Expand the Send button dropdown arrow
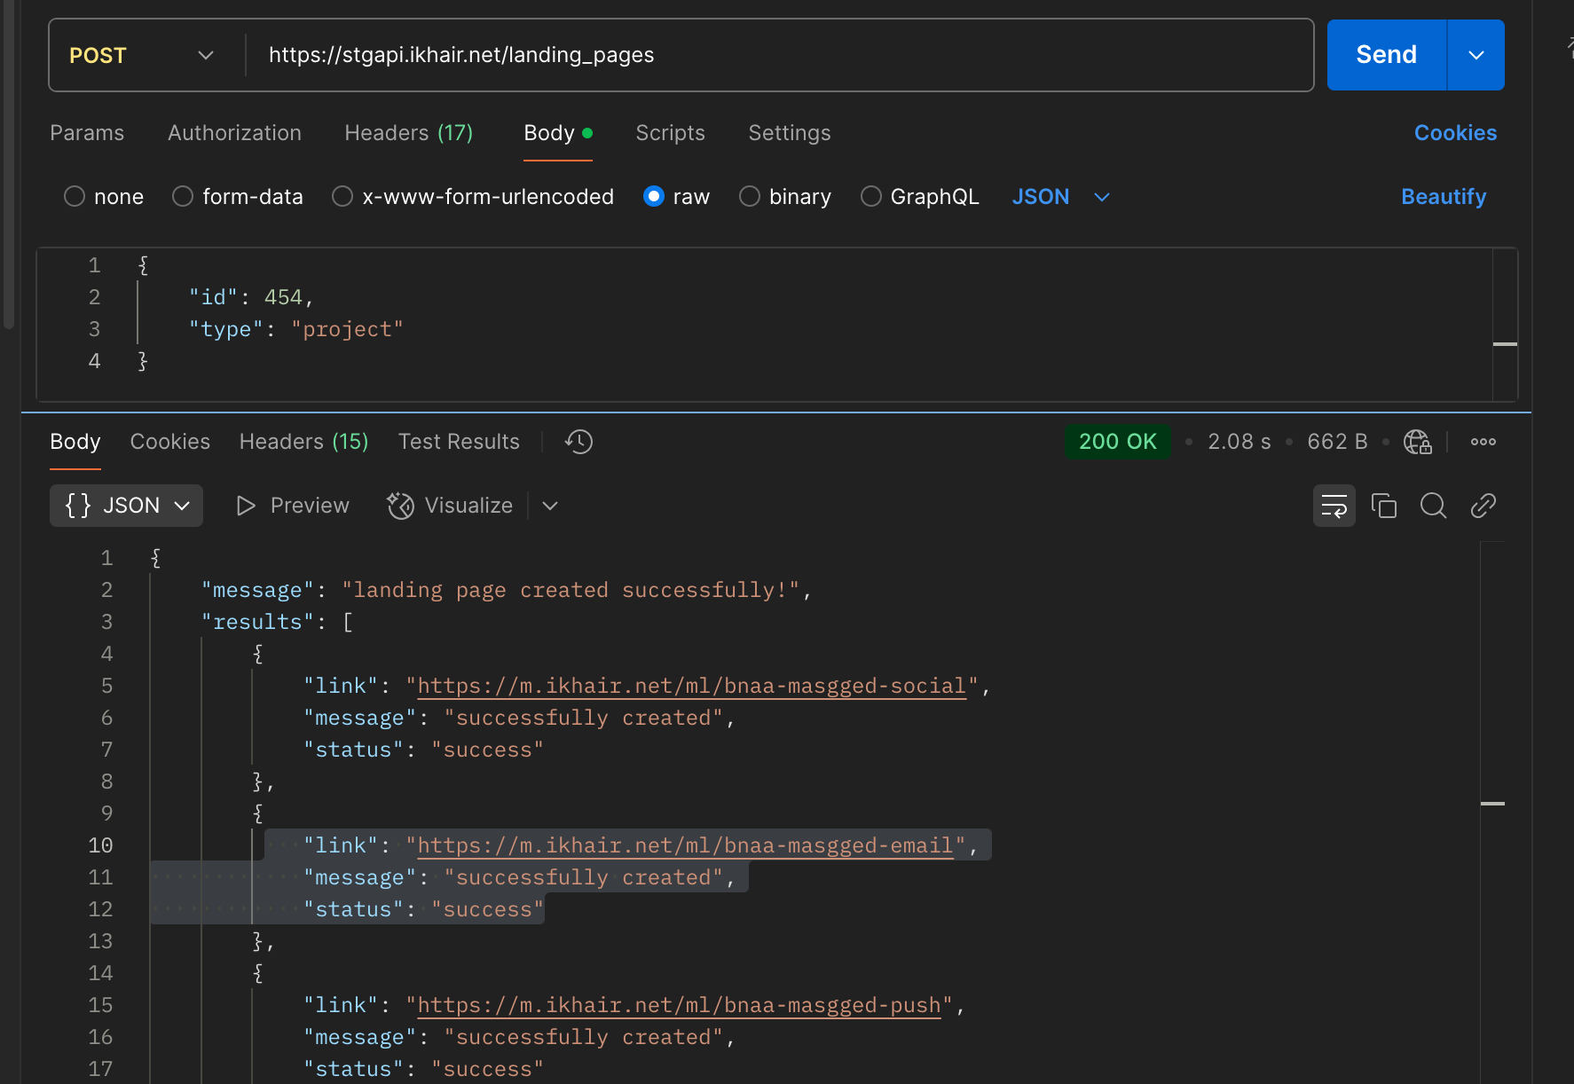Image resolution: width=1574 pixels, height=1084 pixels. [1476, 55]
